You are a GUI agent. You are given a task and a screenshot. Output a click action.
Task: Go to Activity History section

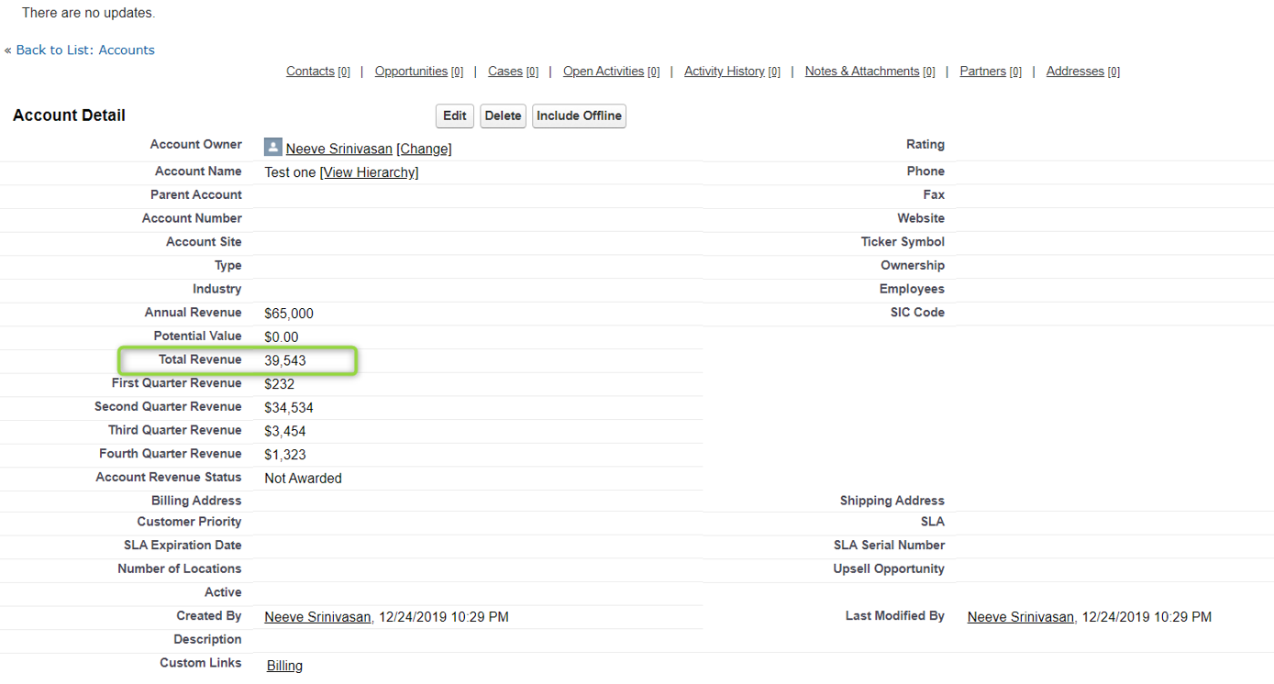725,72
